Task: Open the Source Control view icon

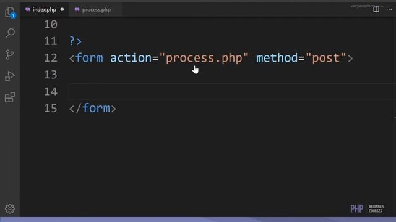Action: tap(10, 54)
